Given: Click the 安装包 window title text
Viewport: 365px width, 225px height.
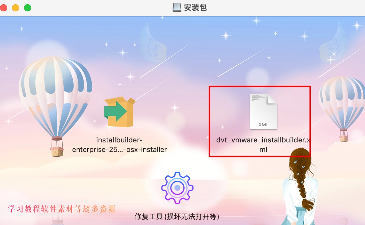Looking at the screenshot, I should 195,7.
